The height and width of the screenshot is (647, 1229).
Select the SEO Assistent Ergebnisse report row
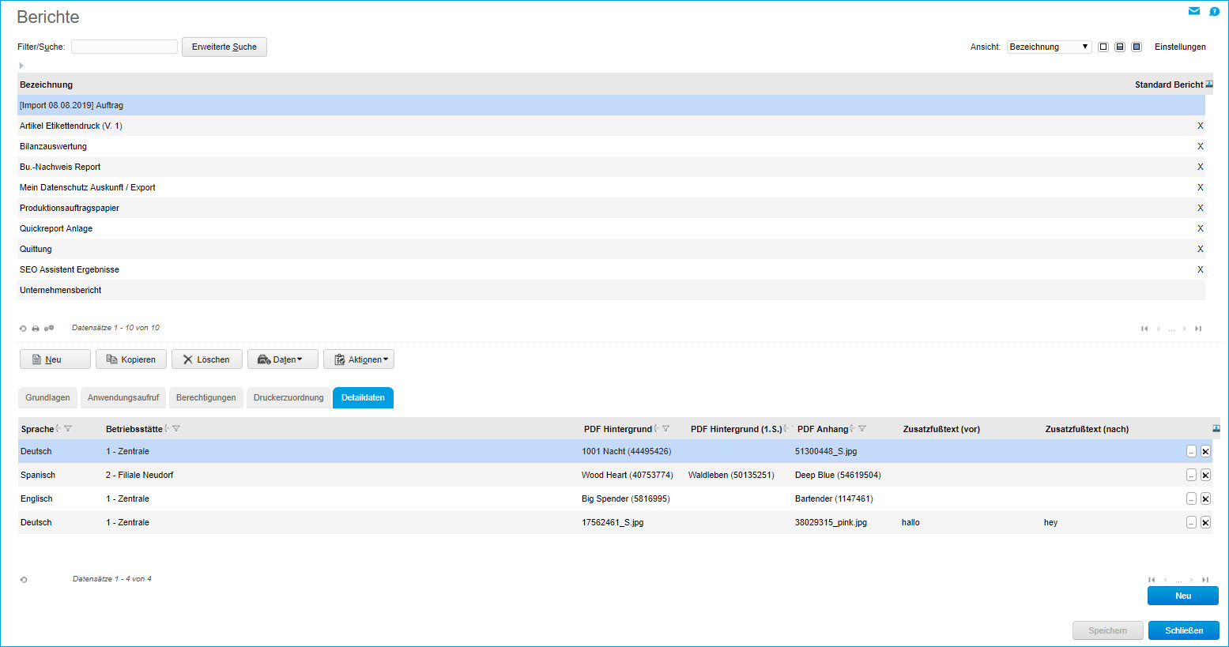(x=611, y=269)
